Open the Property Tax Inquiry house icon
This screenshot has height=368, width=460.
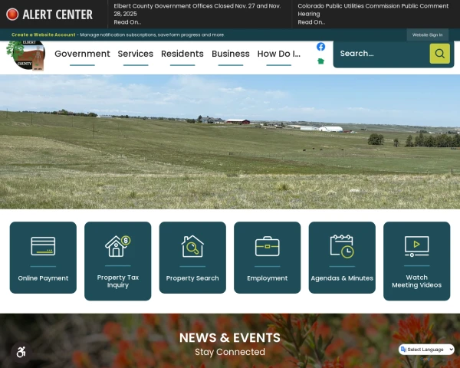(x=117, y=245)
